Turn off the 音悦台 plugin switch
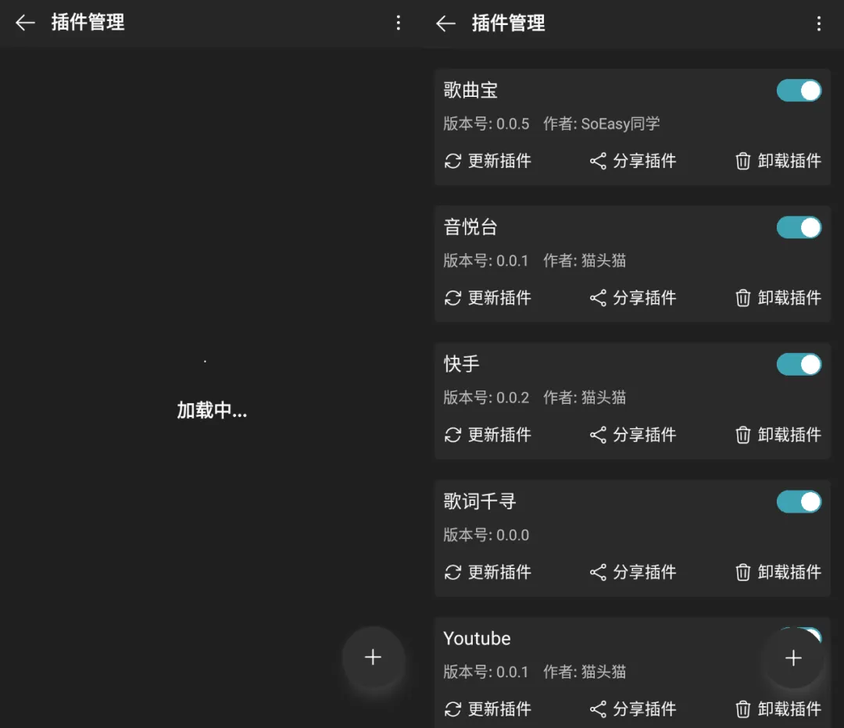This screenshot has width=844, height=728. pos(799,227)
